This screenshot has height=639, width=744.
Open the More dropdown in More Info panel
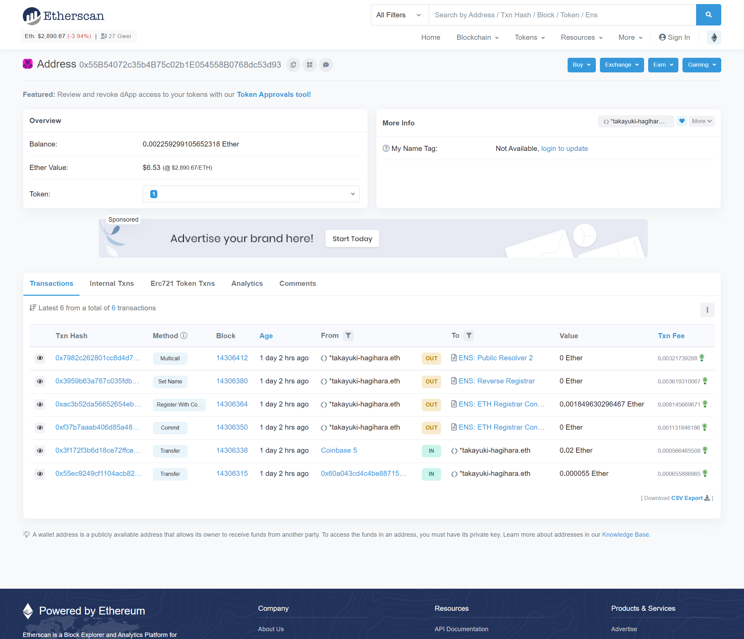(x=702, y=121)
